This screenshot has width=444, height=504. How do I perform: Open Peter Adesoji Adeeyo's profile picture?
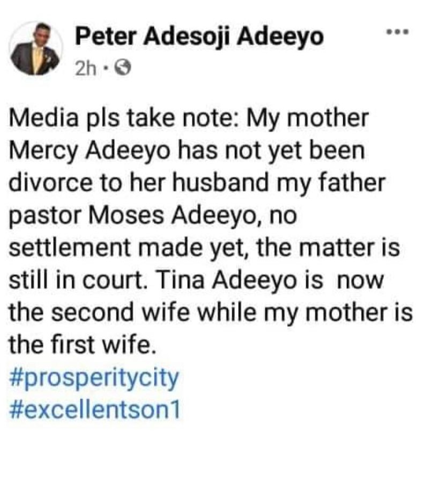pos(36,49)
